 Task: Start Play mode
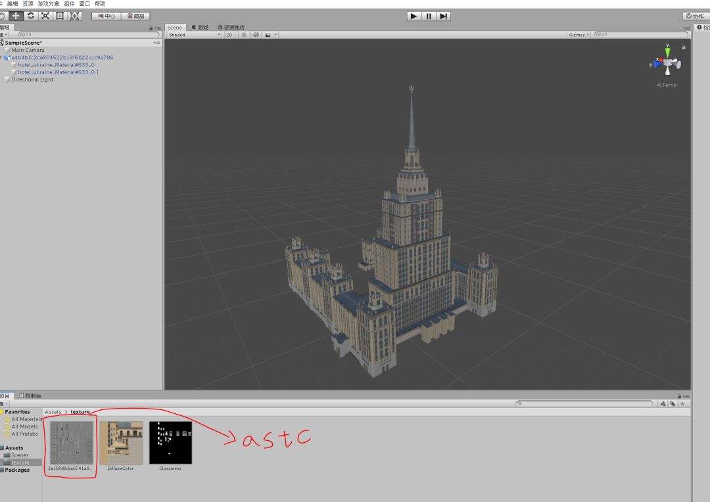click(x=414, y=16)
